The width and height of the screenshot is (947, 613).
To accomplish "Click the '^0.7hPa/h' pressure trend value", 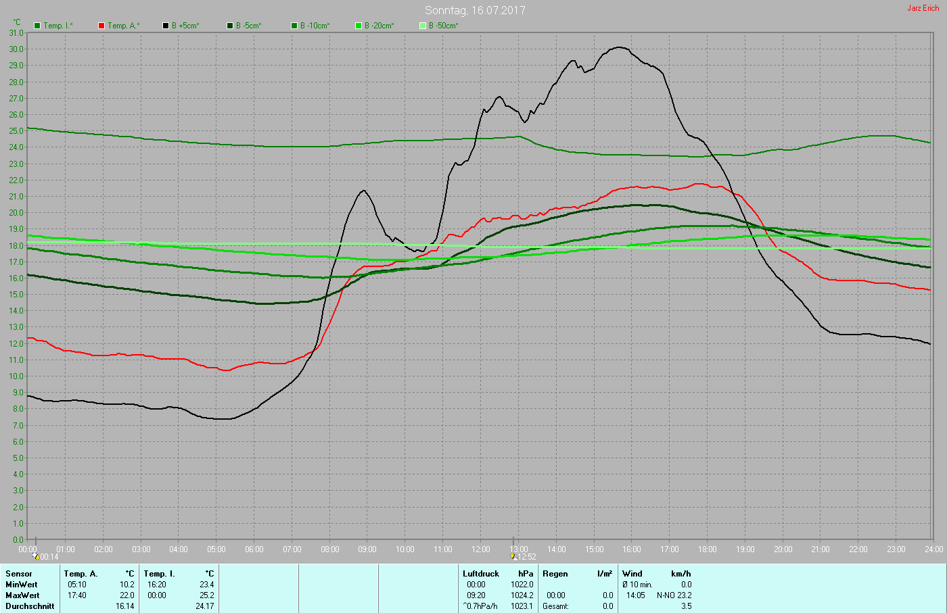I will 480,606.
